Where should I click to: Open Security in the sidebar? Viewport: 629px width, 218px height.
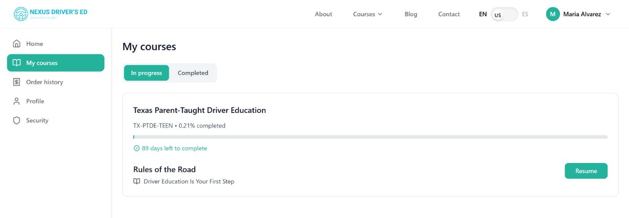[56, 120]
